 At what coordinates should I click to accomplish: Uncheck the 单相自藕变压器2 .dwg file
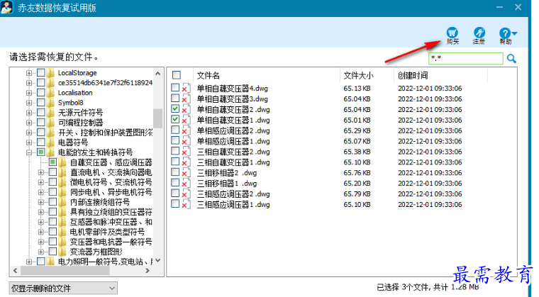[x=175, y=109]
